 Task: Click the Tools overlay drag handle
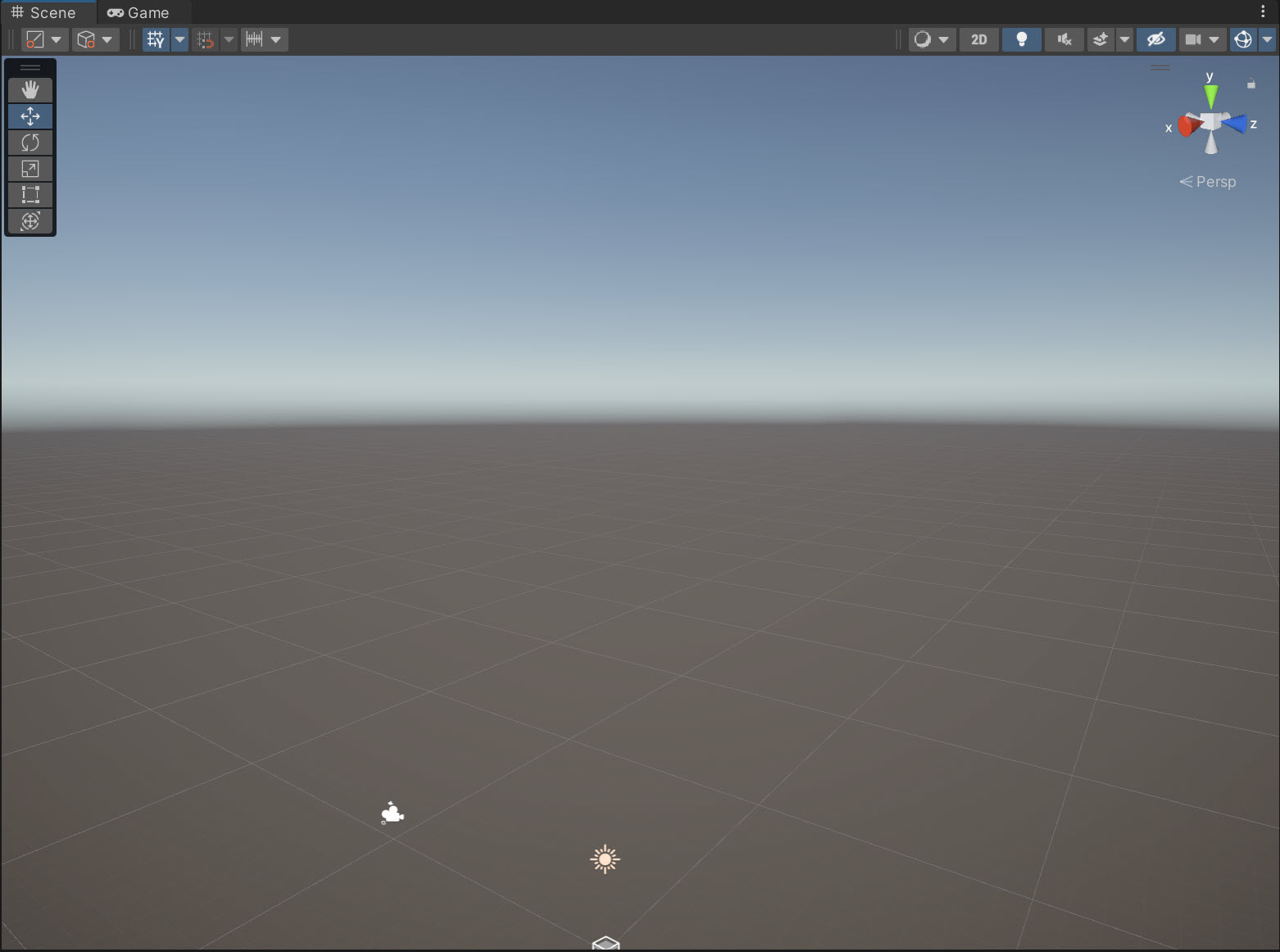pyautogui.click(x=30, y=68)
